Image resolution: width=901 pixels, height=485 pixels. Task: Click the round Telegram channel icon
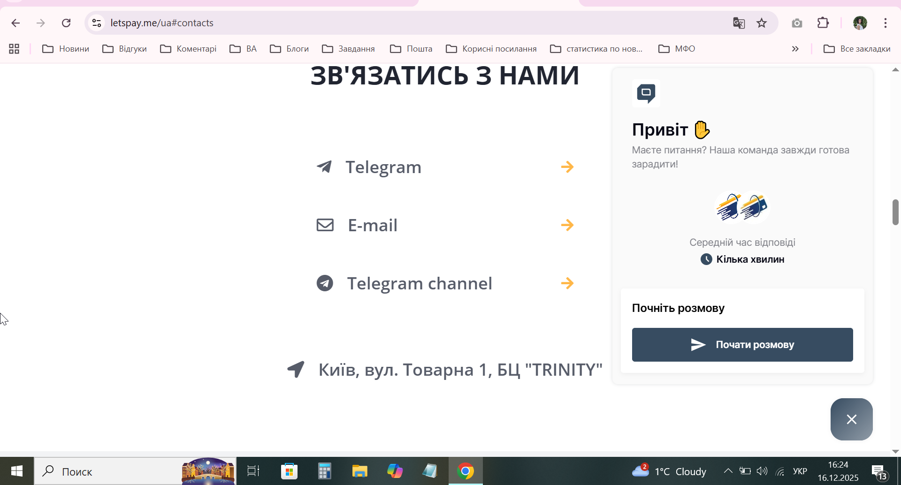coord(325,283)
